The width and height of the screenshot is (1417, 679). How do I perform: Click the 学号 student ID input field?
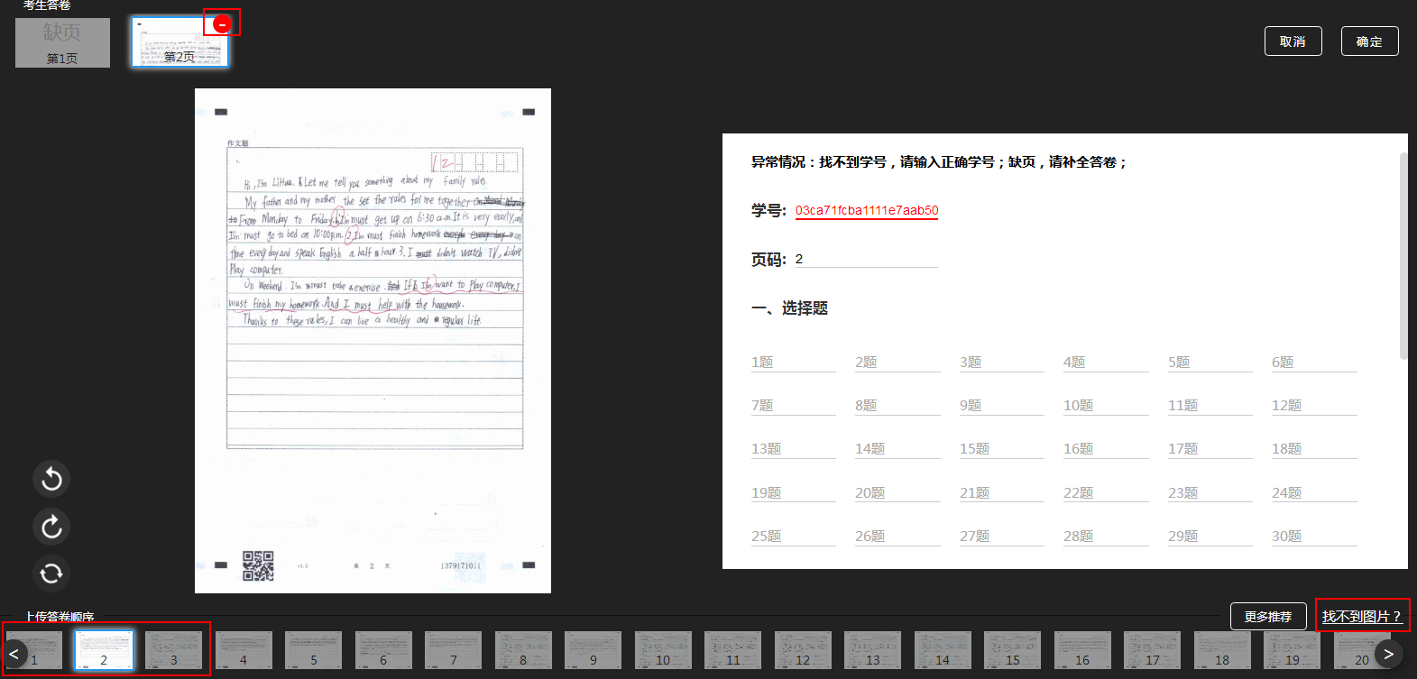pos(866,211)
